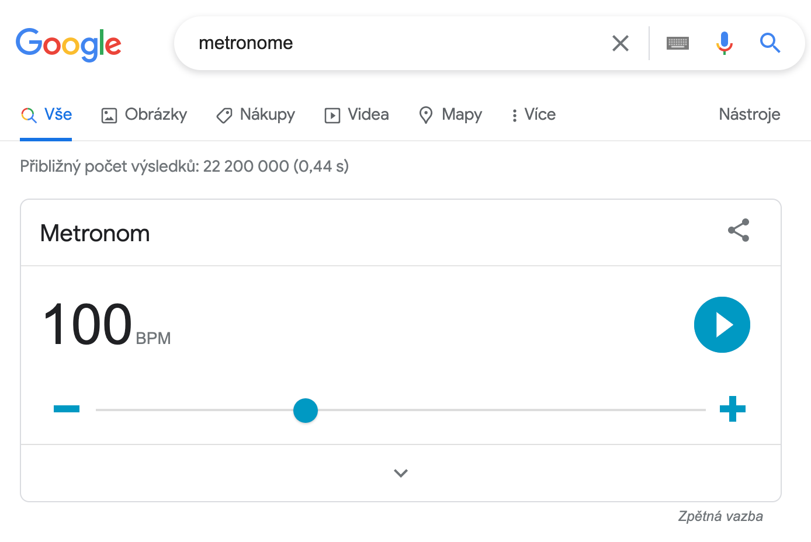Decrease BPM with the minus button
This screenshot has height=542, width=811.
coord(67,409)
